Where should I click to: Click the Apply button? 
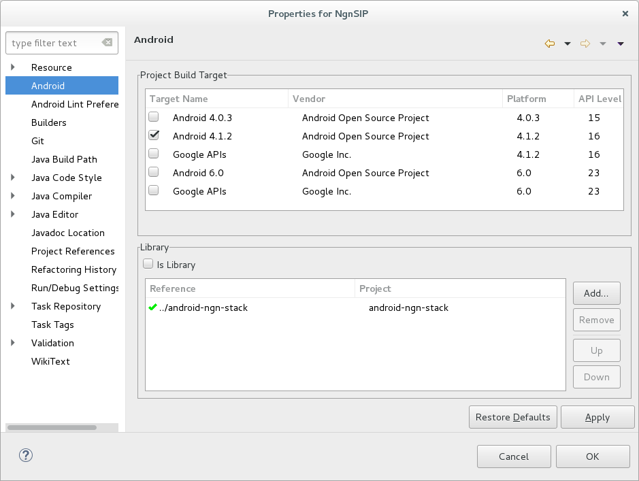pos(597,417)
